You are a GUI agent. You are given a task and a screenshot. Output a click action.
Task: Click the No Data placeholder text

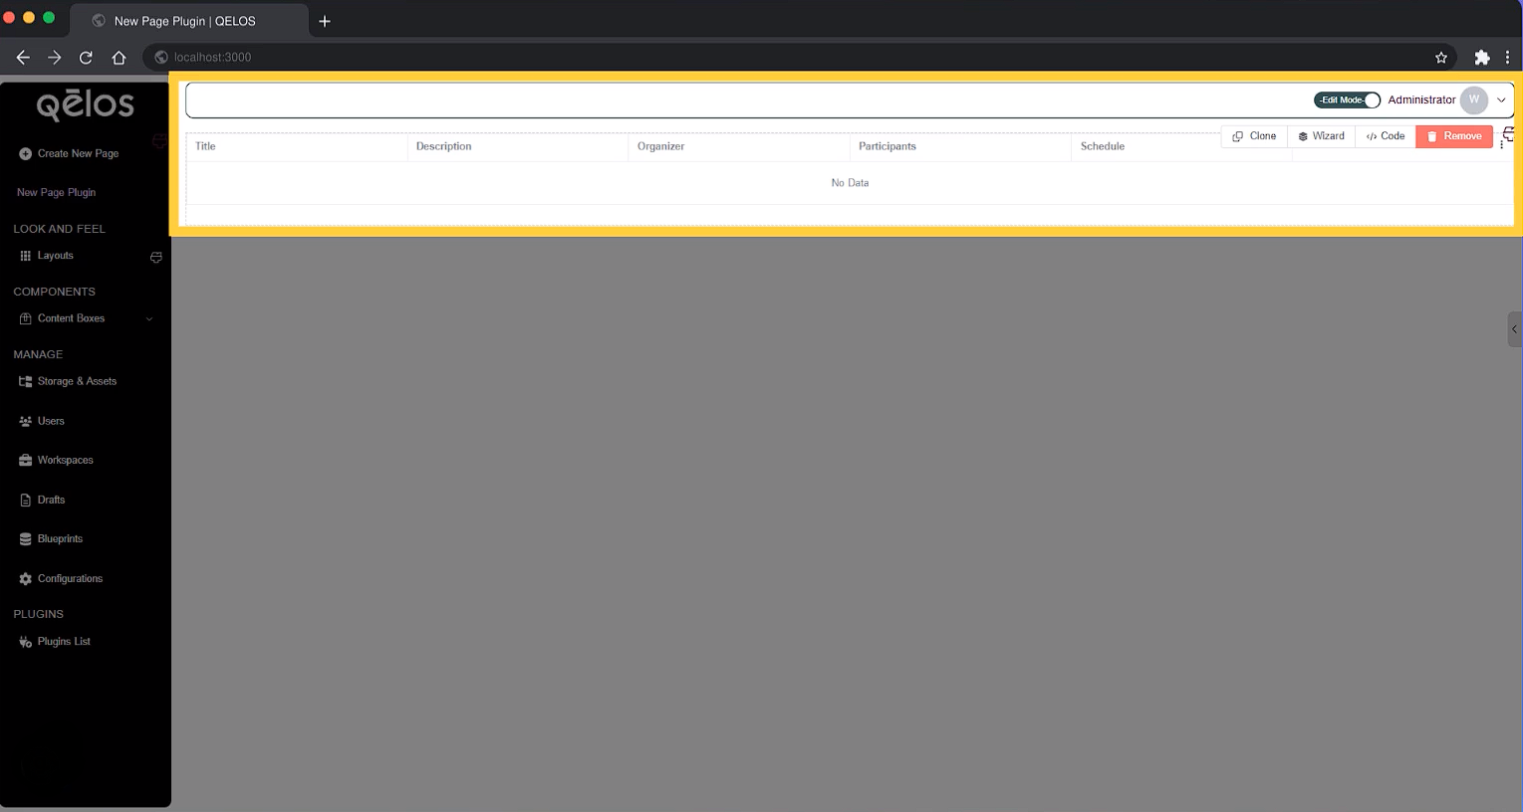(850, 183)
